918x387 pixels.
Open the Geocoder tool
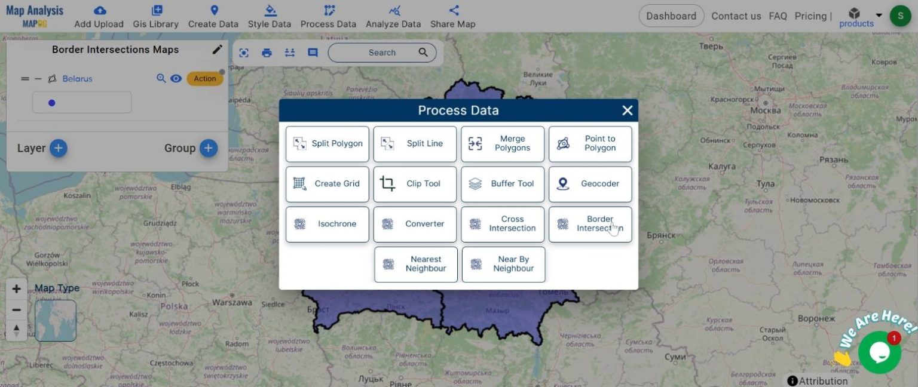(x=590, y=184)
